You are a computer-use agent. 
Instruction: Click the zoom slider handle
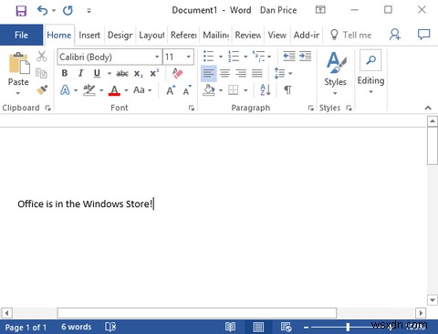[348, 327]
